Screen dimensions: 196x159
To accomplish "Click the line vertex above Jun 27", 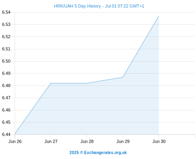I will click(51, 83).
